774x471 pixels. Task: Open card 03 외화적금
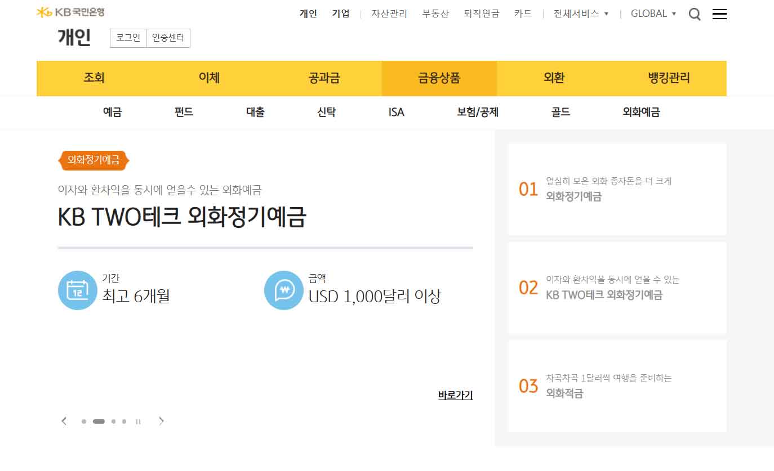[x=617, y=386]
